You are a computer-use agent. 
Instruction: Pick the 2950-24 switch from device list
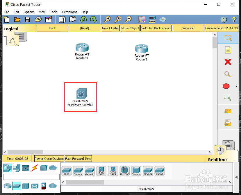[148, 171]
